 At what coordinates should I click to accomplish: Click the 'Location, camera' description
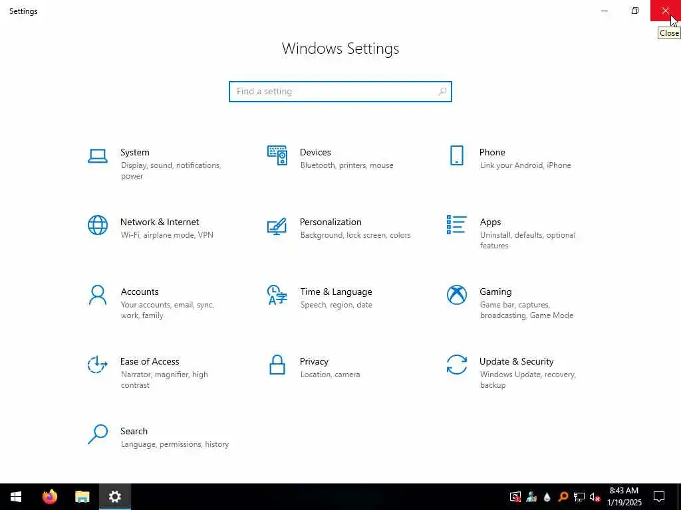click(x=330, y=375)
